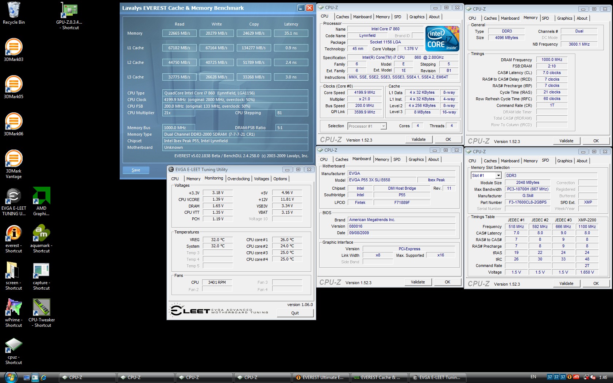Click OK in CPU-Z SPD window

[x=596, y=283]
